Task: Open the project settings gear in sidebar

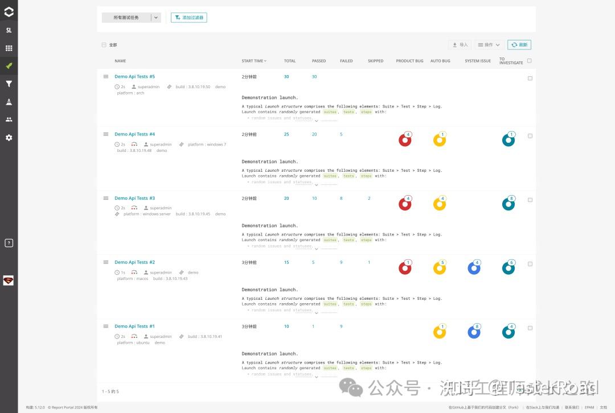Action: tap(8, 137)
